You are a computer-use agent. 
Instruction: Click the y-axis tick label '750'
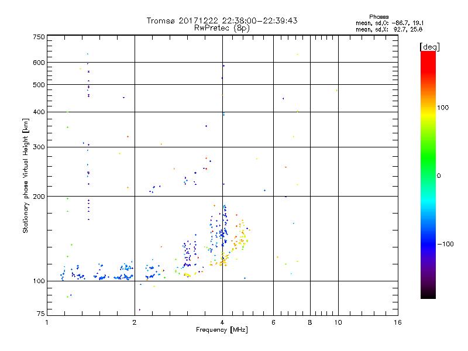pos(39,37)
